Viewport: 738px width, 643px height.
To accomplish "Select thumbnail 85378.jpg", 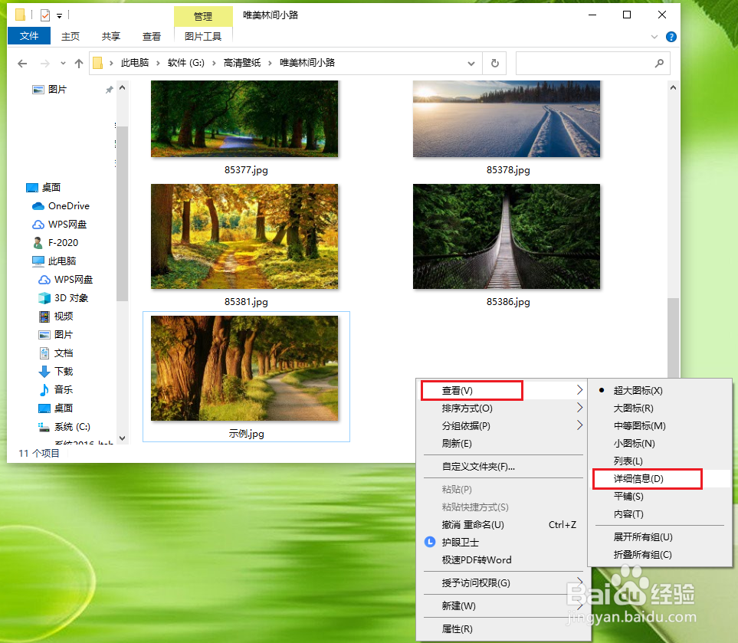I will coord(507,119).
